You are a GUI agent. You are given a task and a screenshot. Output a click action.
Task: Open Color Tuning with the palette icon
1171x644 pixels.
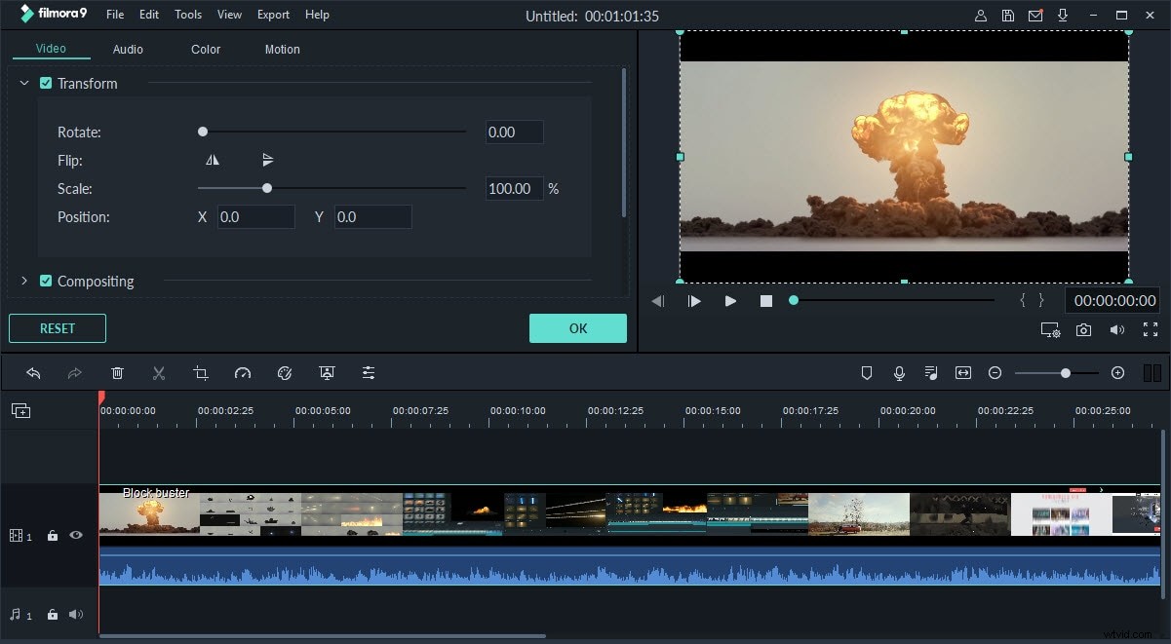pyautogui.click(x=285, y=372)
